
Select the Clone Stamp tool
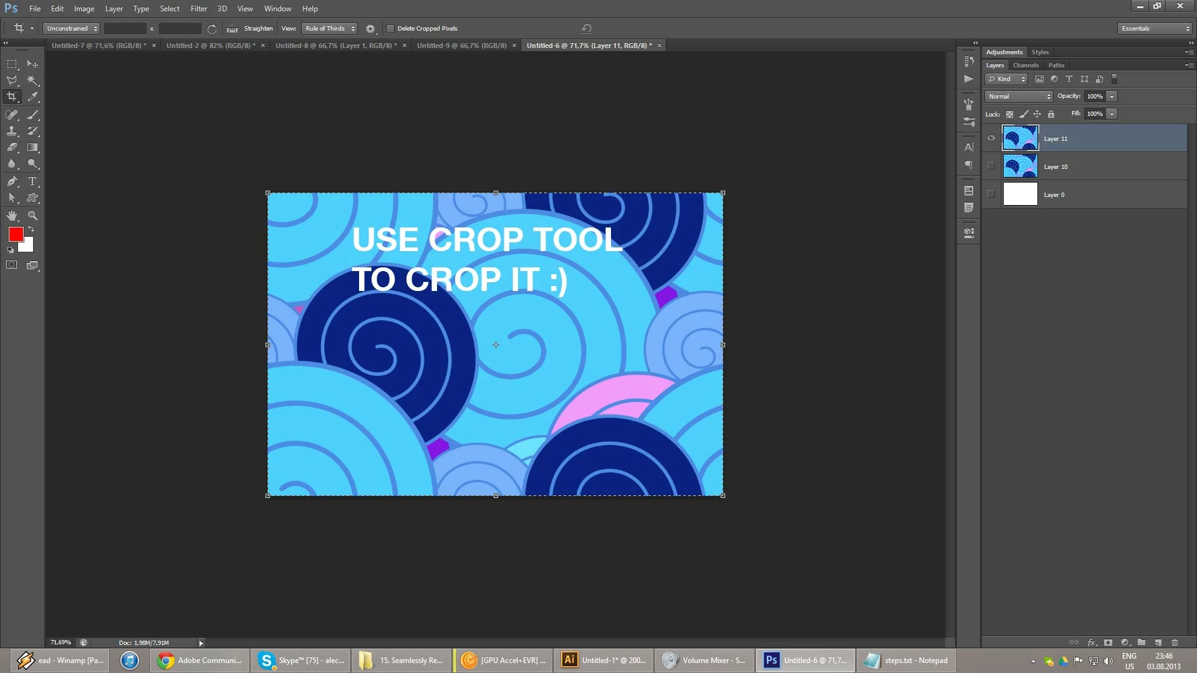[x=12, y=131]
